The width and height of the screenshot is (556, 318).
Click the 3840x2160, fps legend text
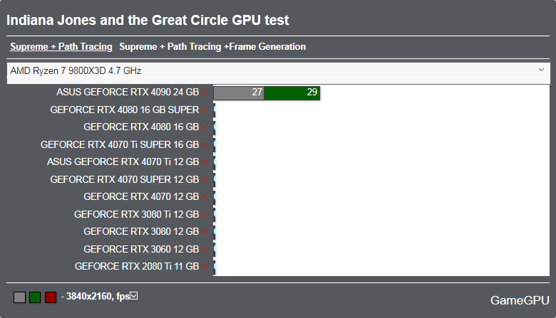[98, 297]
